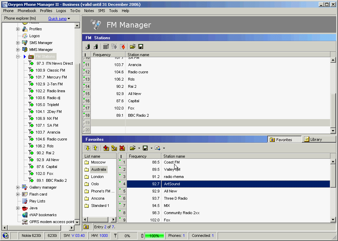Click the write-to-phone icon in FM Stations toolbar
This screenshot has height=241, width=338.
coord(95,46)
